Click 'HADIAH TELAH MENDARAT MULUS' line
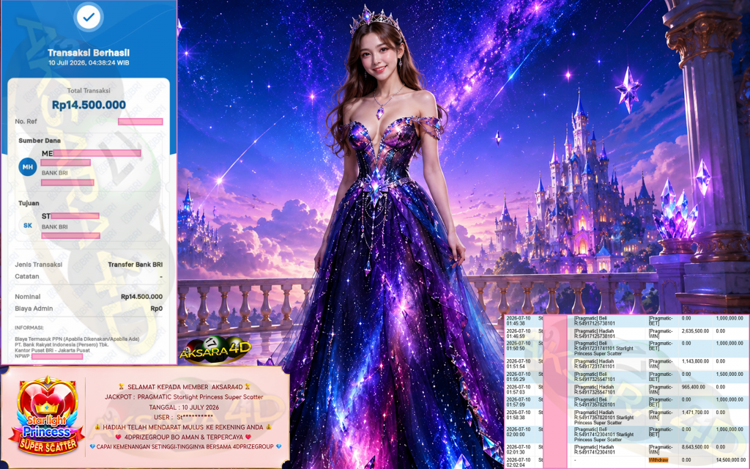This screenshot has width=750, height=469. (183, 427)
